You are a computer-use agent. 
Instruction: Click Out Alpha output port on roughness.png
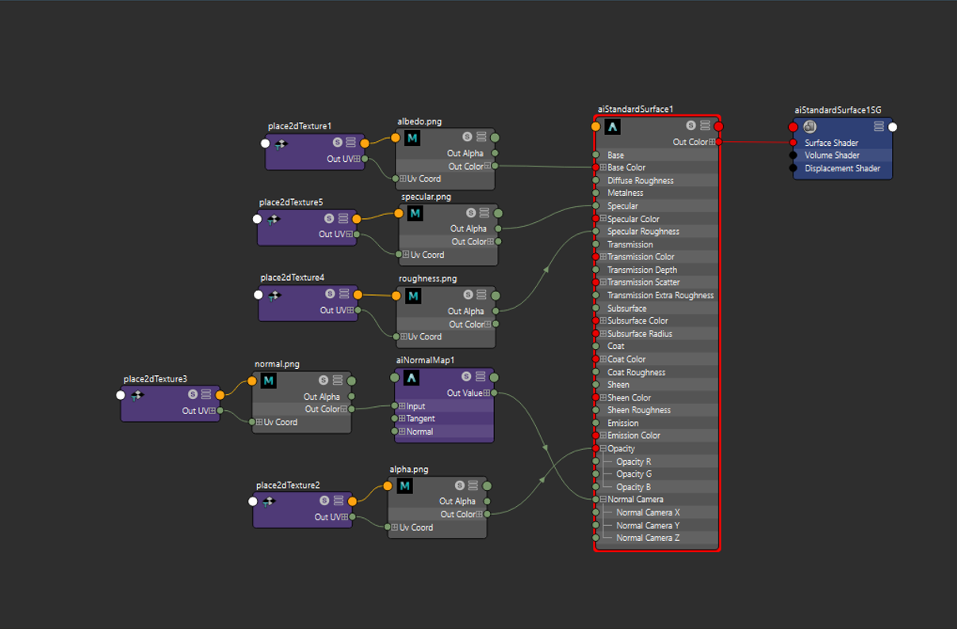click(496, 311)
